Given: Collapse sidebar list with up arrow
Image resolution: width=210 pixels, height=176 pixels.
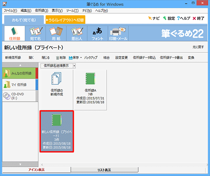Looking at the screenshot, I should coord(20,65).
